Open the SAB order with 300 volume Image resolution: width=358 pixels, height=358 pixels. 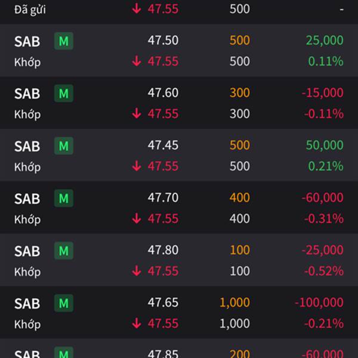click(x=179, y=103)
